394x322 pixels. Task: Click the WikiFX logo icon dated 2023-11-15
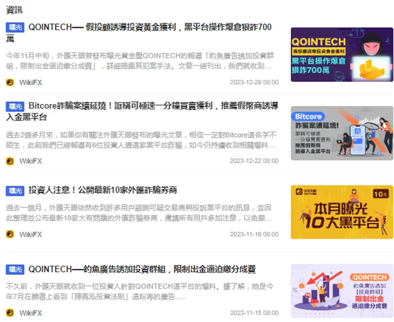tap(10, 313)
